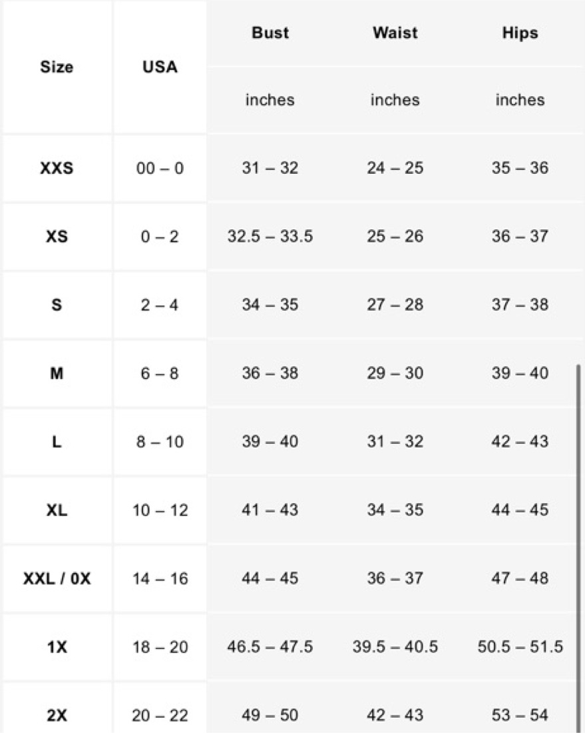
Task: Click the XXL / 0X size label
Action: coord(57,578)
